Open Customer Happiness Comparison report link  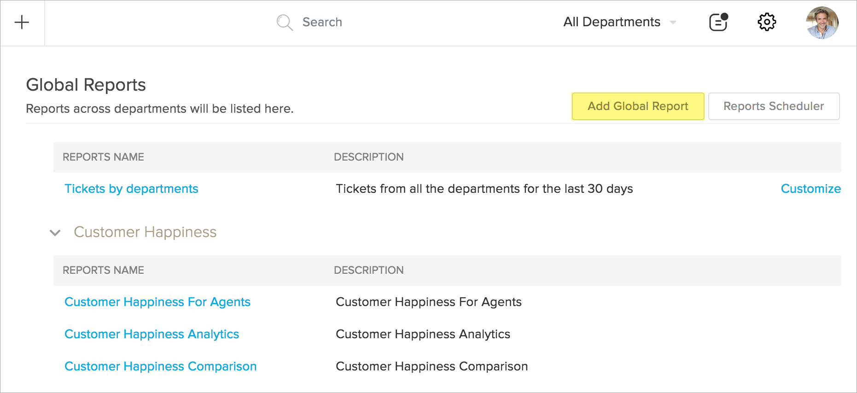(x=160, y=366)
